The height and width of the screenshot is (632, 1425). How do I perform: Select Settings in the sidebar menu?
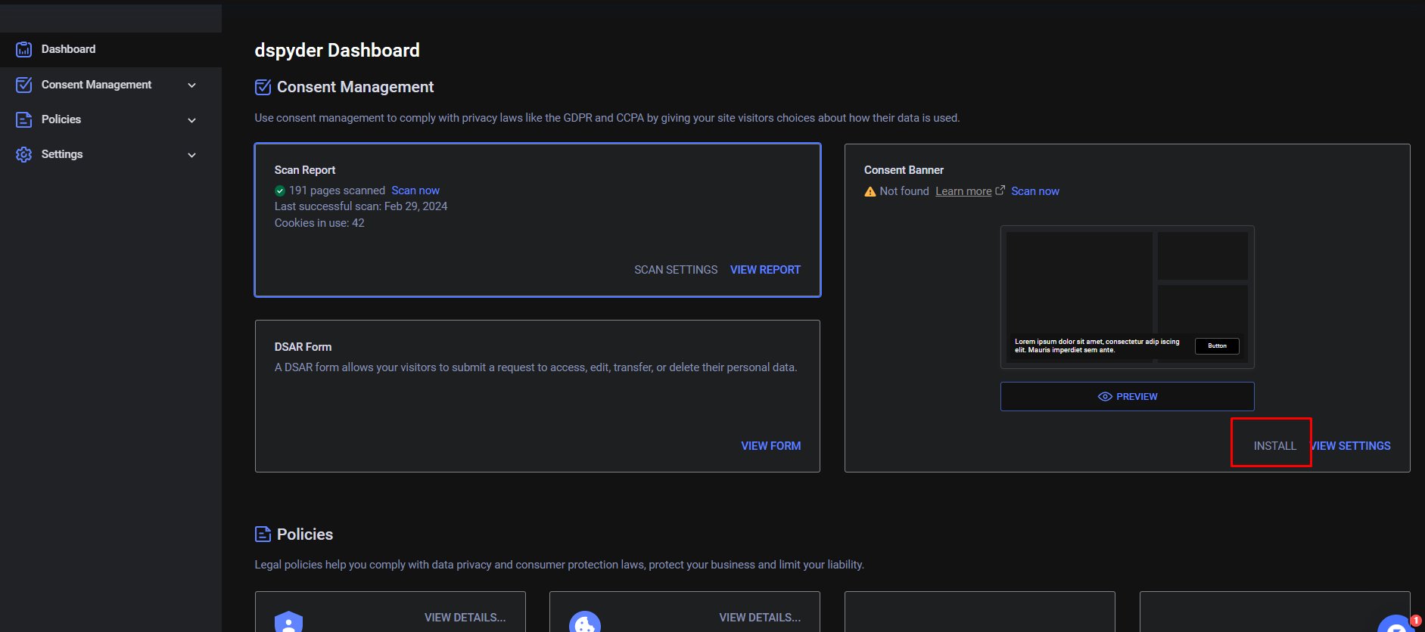(x=110, y=154)
